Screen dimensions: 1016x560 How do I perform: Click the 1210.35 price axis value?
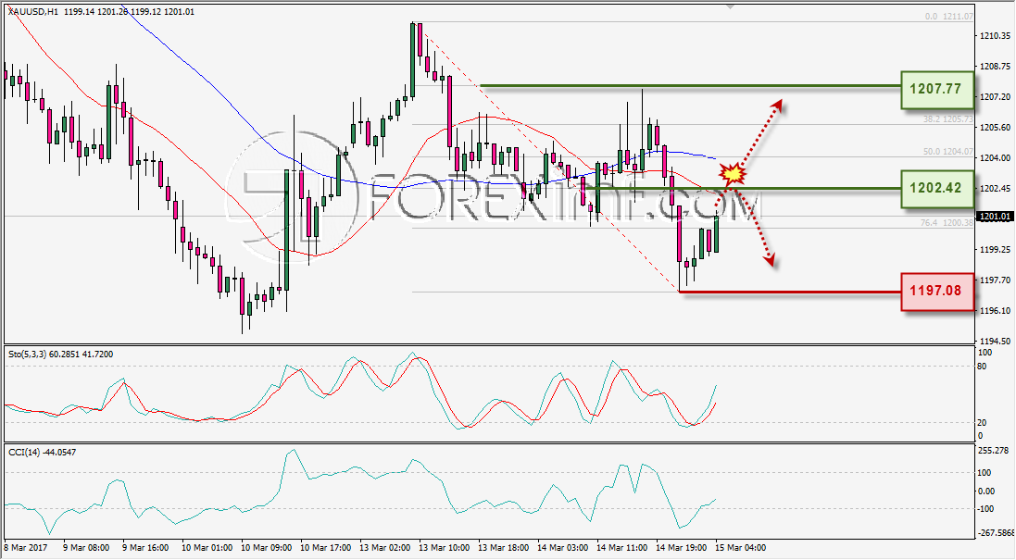pos(995,35)
